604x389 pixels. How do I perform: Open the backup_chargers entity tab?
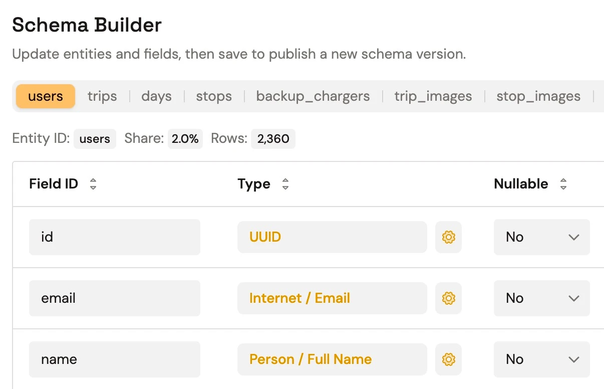click(x=313, y=96)
